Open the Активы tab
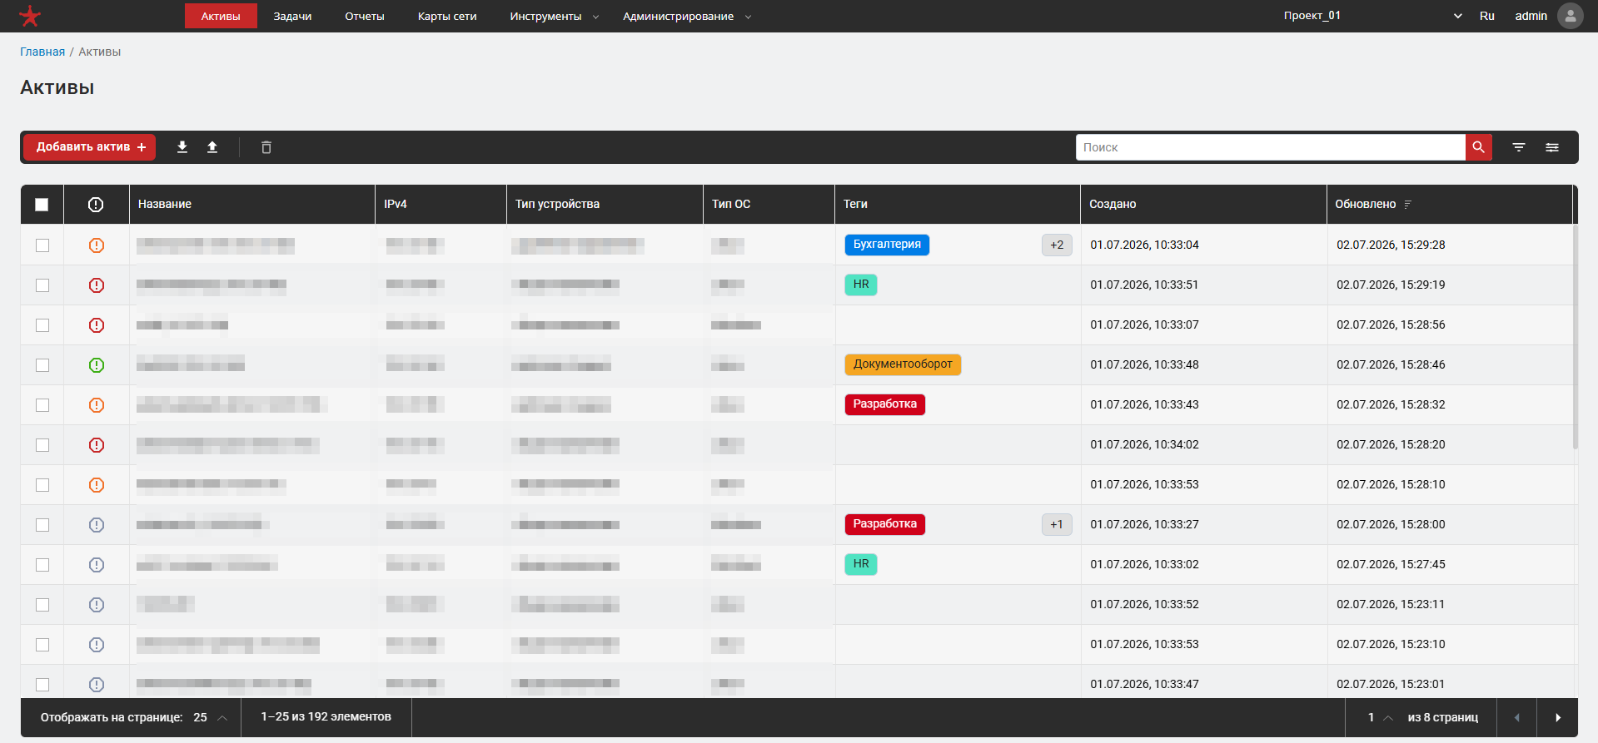1598x743 pixels. click(221, 17)
